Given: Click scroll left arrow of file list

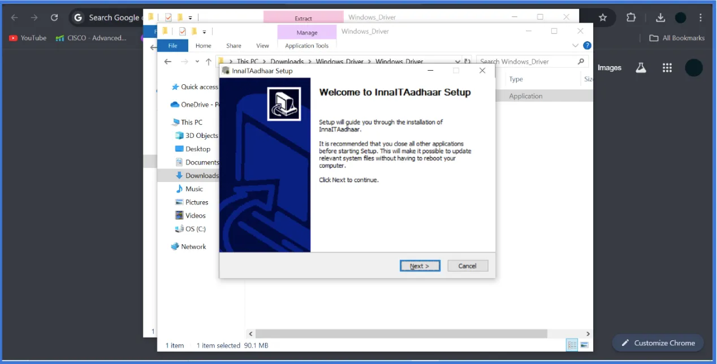Looking at the screenshot, I should (x=250, y=334).
